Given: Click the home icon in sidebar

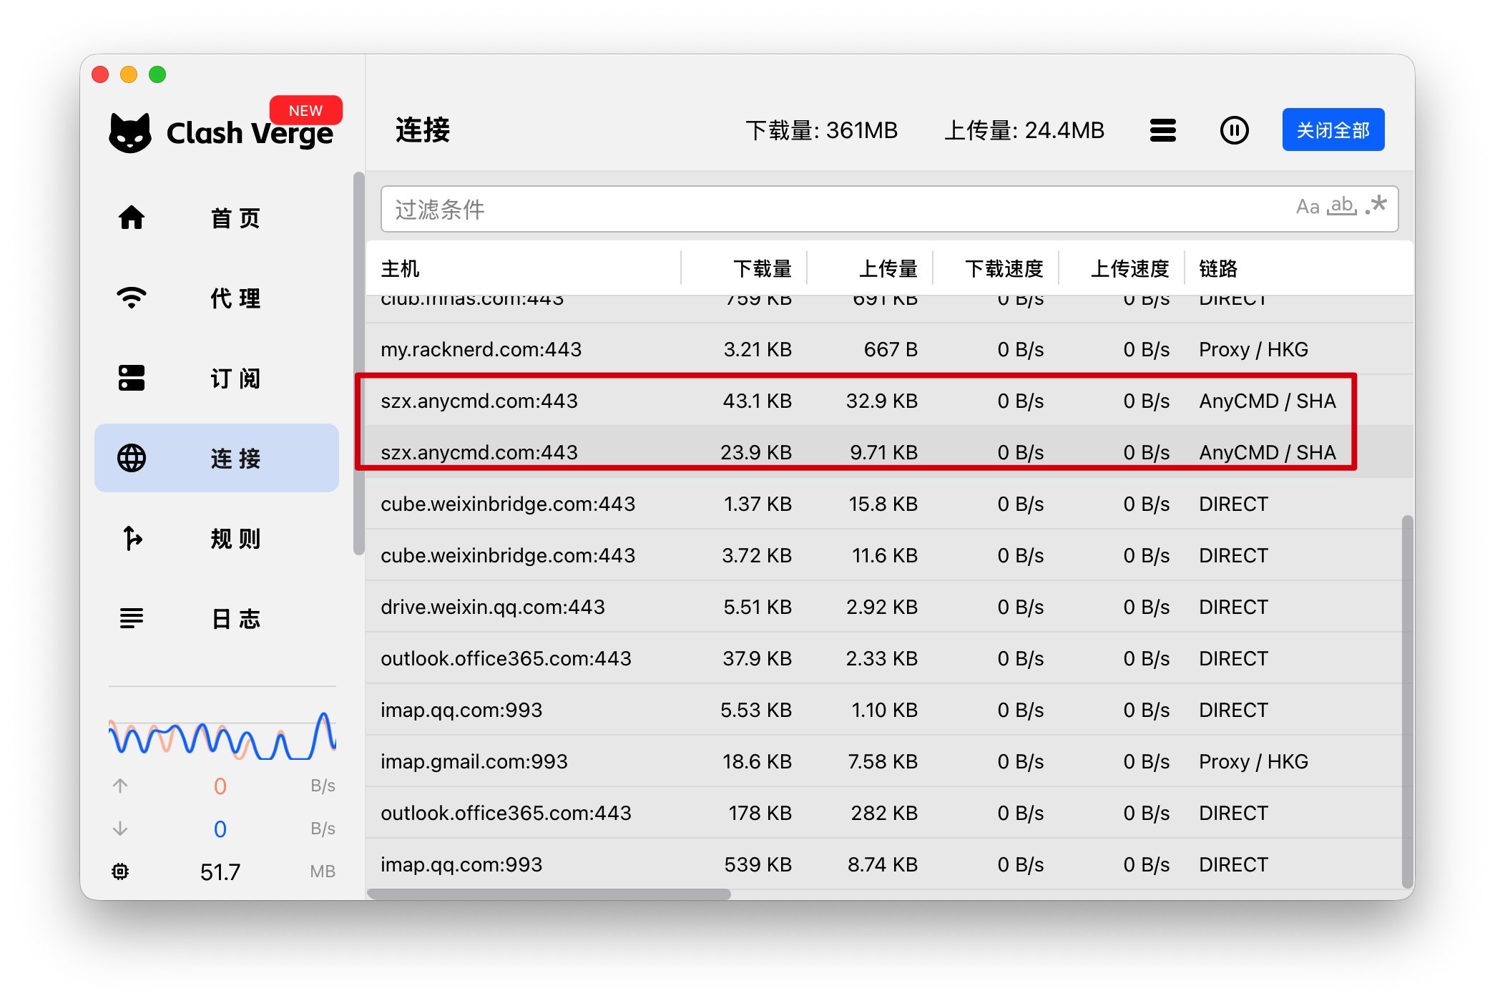Looking at the screenshot, I should click(132, 218).
